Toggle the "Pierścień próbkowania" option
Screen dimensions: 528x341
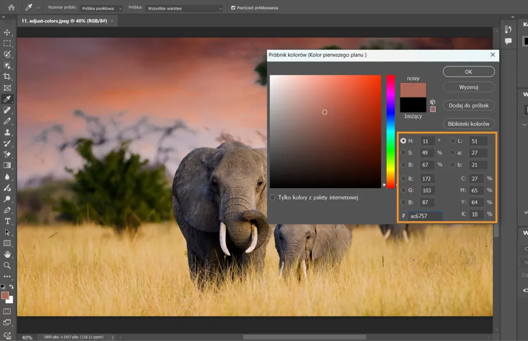pos(234,7)
